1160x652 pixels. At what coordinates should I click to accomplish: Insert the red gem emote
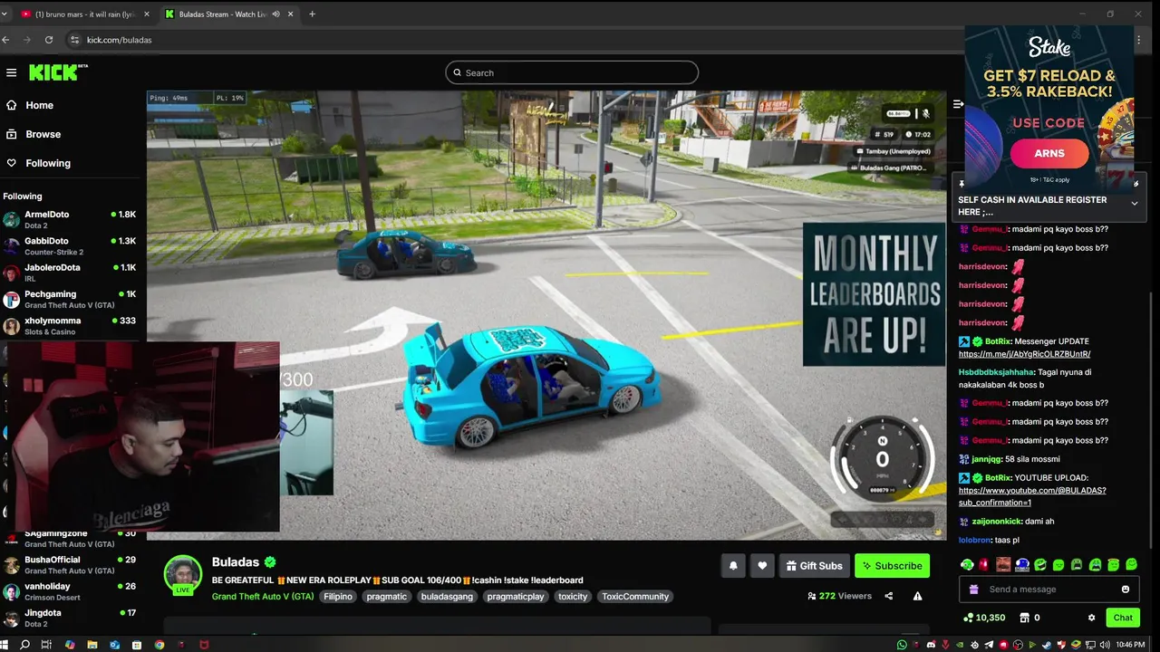[984, 565]
